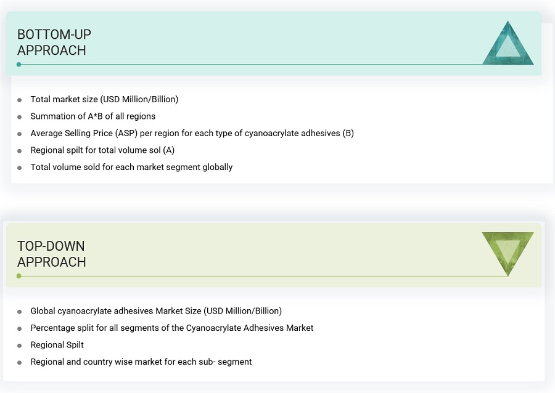
Task: Select the BOTTOM-UP APPROACH heading
Action: [x=54, y=43]
